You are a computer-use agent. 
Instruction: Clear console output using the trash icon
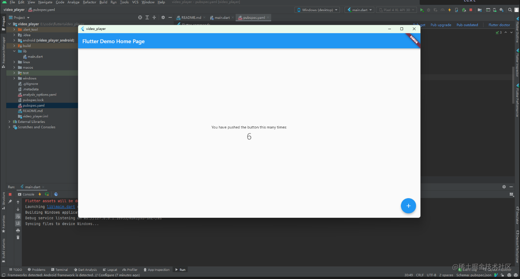click(x=18, y=237)
